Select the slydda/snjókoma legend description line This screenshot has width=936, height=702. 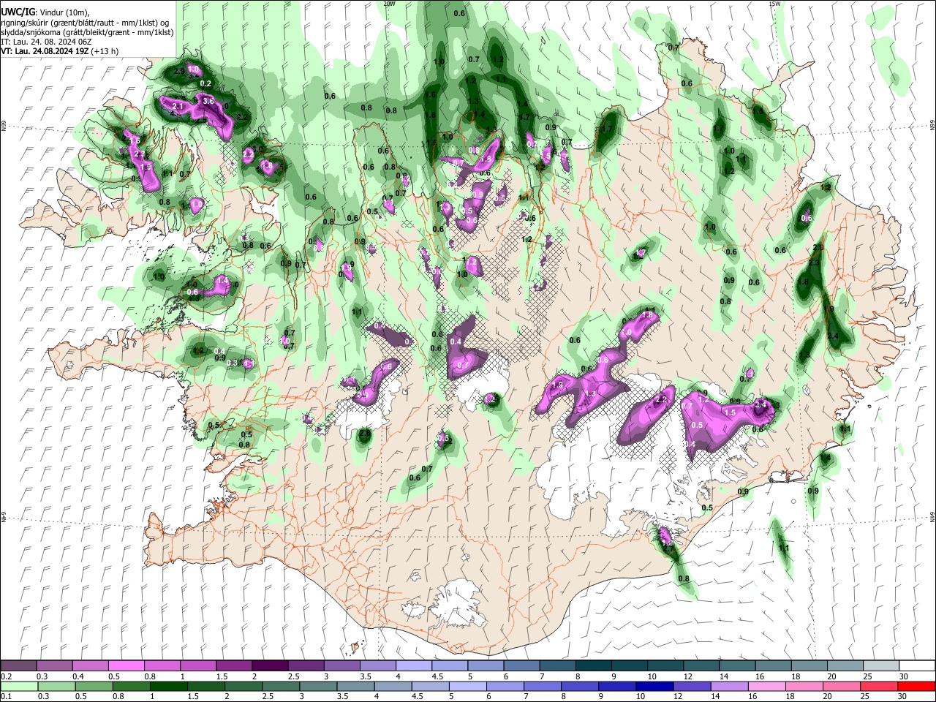pyautogui.click(x=87, y=31)
